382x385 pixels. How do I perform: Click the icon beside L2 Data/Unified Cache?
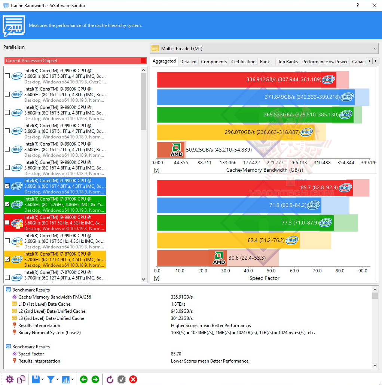(15, 311)
